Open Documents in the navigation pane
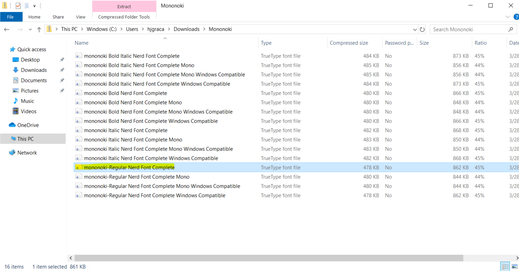 click(34, 80)
